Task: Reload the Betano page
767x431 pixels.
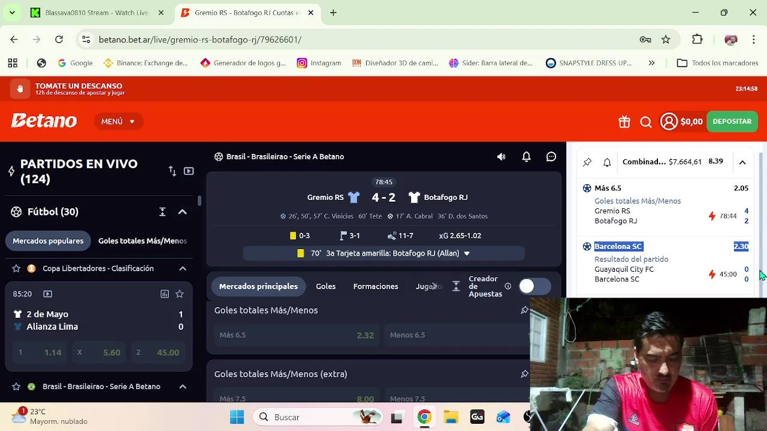Action: pyautogui.click(x=59, y=40)
